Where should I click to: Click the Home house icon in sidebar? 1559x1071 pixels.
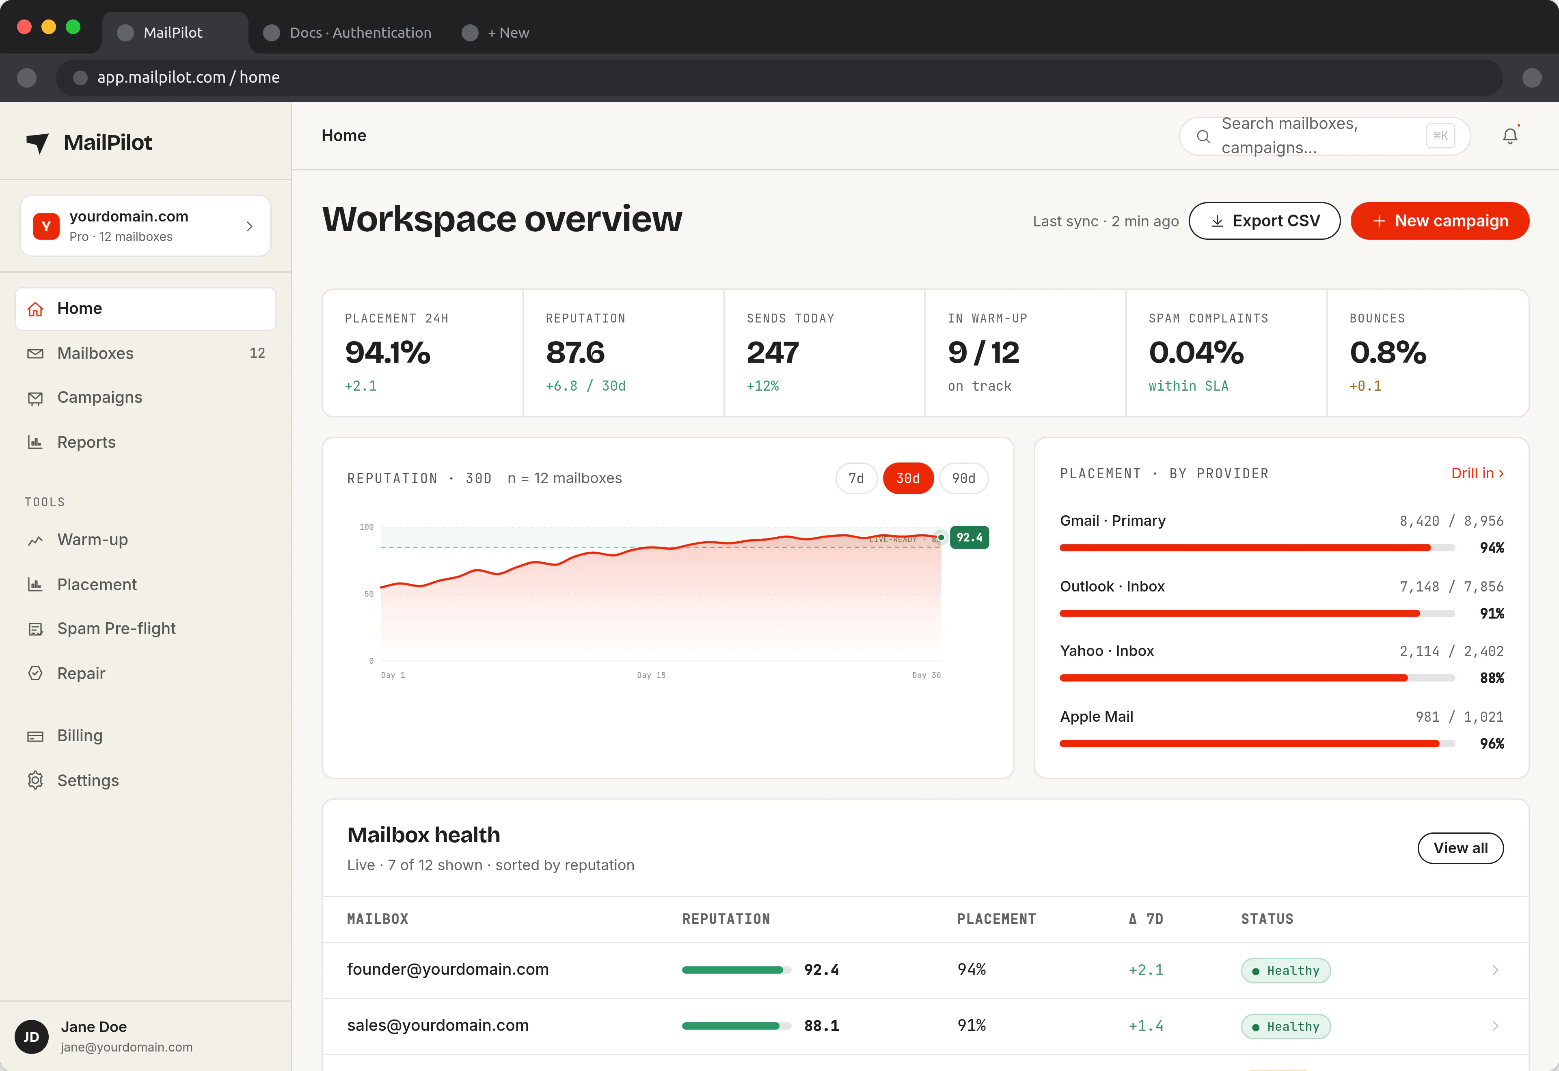point(35,309)
